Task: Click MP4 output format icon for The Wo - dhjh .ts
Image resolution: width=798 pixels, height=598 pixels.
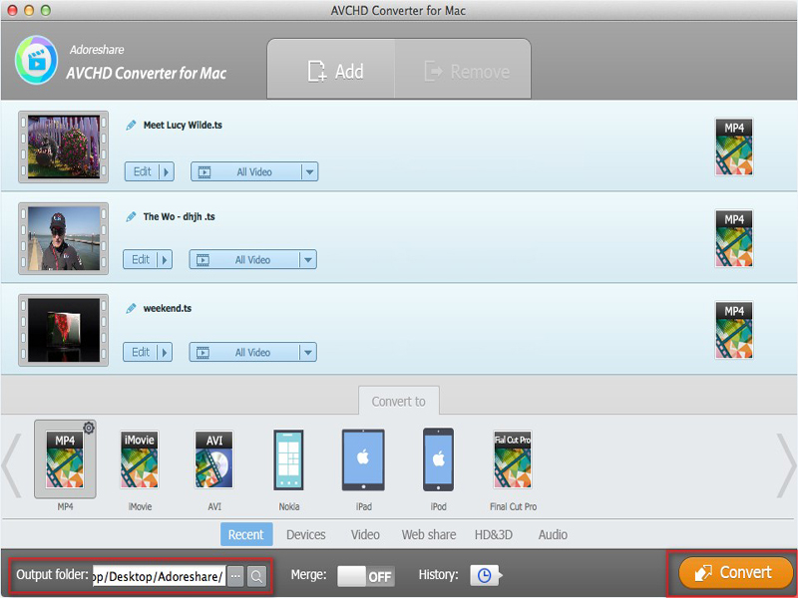Action: [x=734, y=238]
